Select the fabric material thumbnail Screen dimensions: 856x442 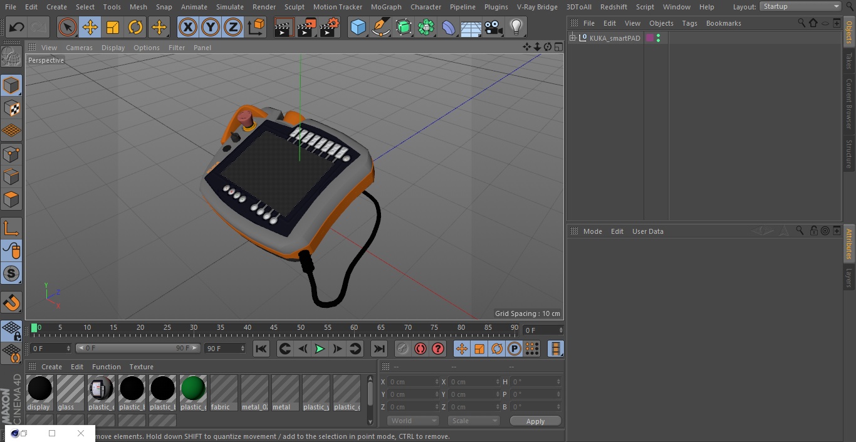click(x=224, y=392)
